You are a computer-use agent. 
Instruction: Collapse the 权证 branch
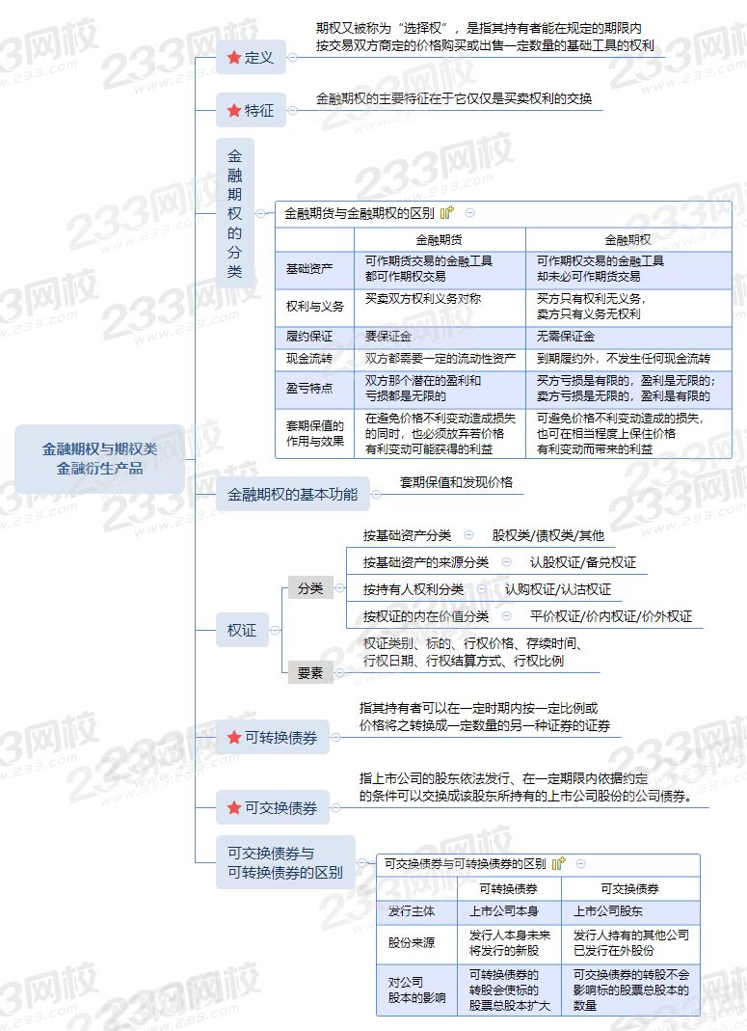point(276,630)
